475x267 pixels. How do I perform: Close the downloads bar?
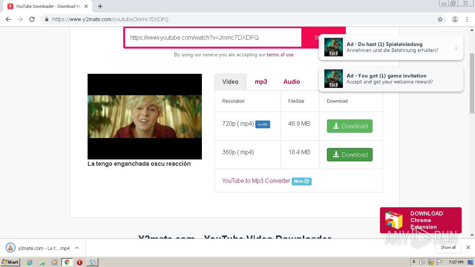coord(468,247)
